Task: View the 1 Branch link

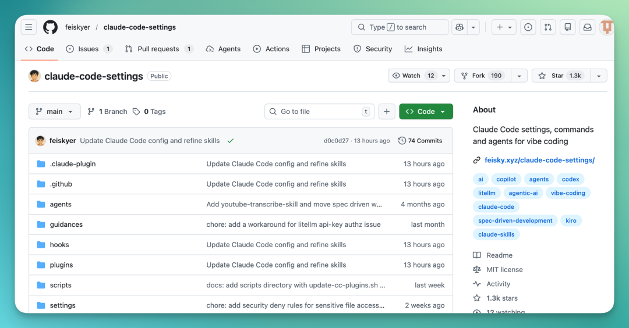Action: coord(108,111)
